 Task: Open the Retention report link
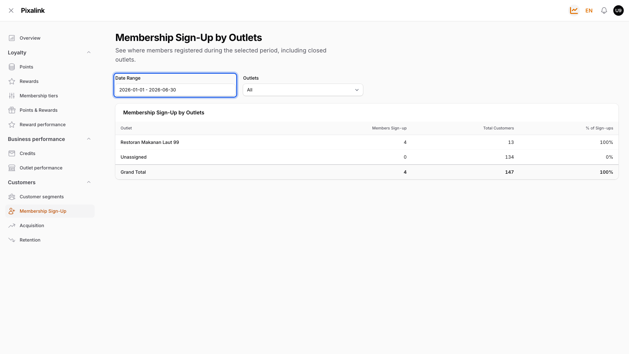click(50, 240)
